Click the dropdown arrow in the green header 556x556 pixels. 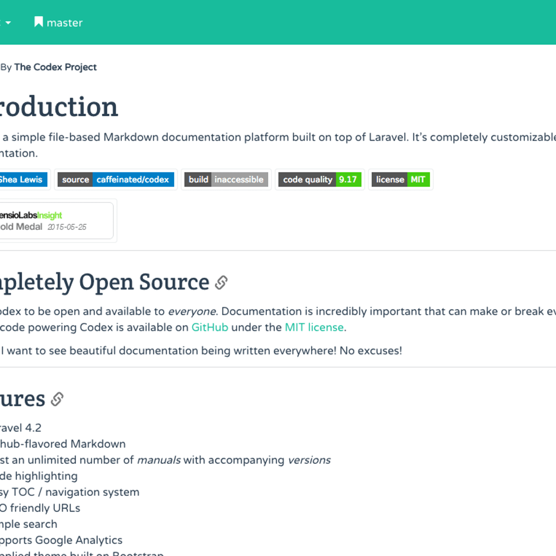click(x=8, y=22)
